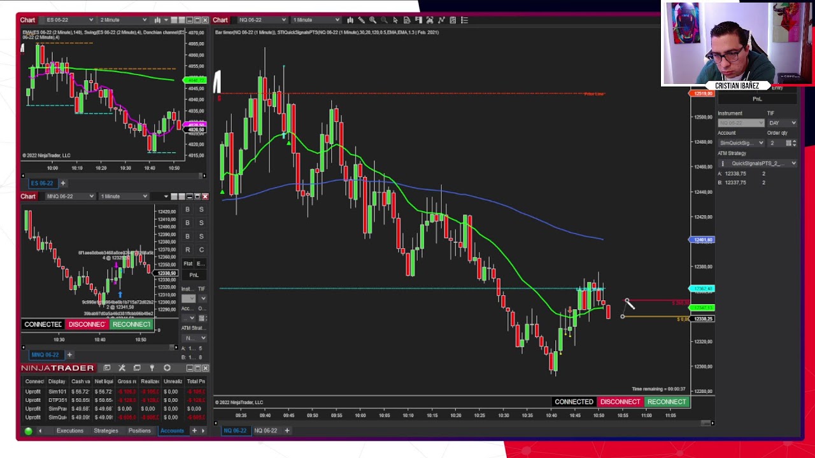Open the data box icon in NQ chart toolbar
This screenshot has width=815, height=458.
407,20
